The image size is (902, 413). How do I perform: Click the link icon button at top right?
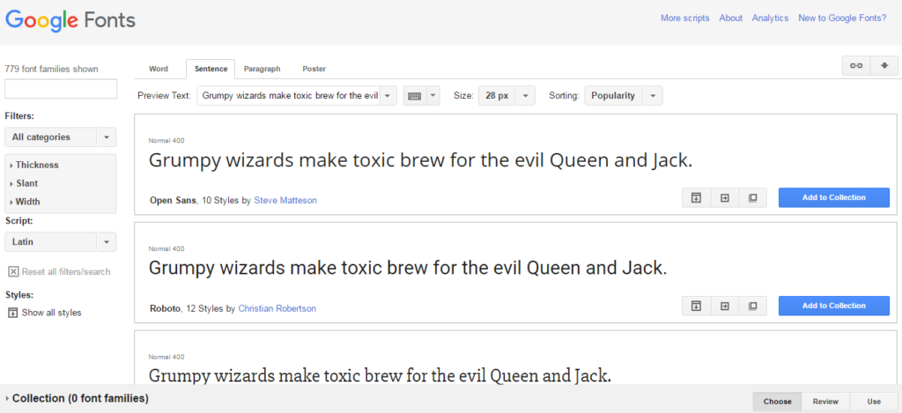tap(856, 66)
